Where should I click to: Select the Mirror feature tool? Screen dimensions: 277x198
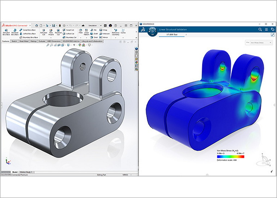pos(104,37)
